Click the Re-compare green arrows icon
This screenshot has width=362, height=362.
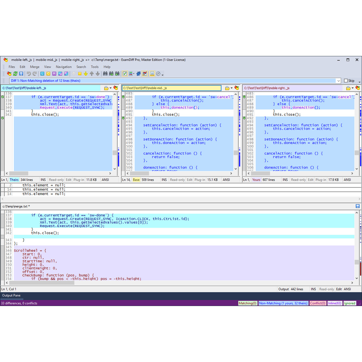[15, 74]
